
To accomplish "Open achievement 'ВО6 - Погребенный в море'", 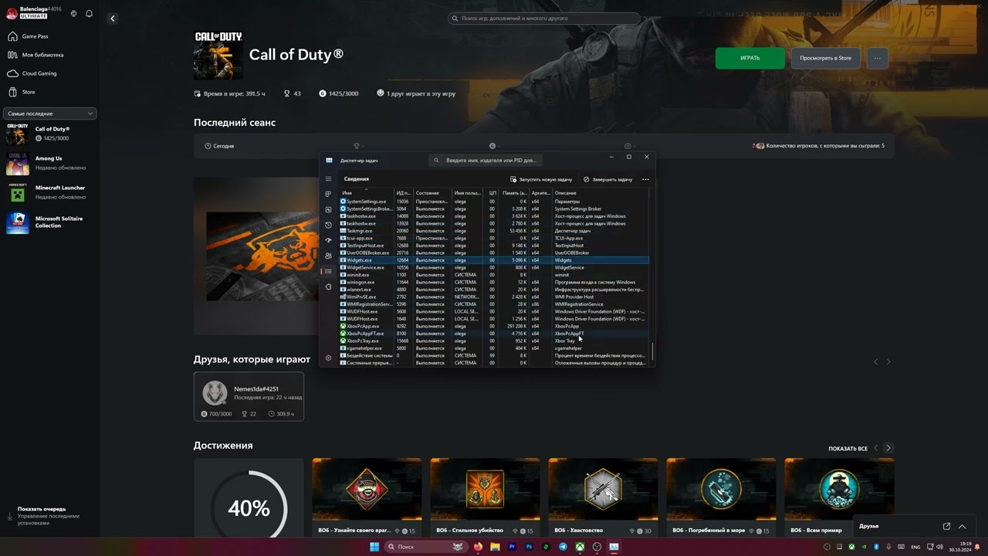I will click(x=721, y=497).
